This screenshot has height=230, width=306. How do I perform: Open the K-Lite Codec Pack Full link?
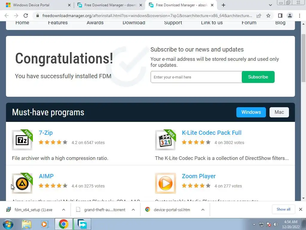[x=212, y=133]
